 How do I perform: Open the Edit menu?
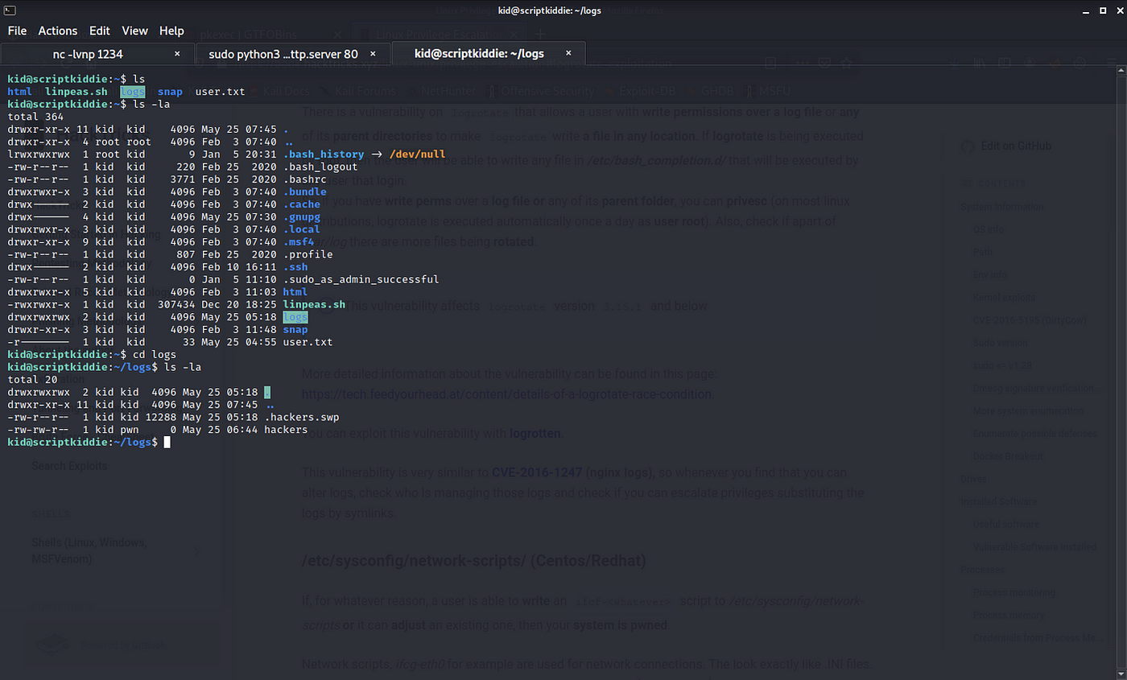pos(100,31)
